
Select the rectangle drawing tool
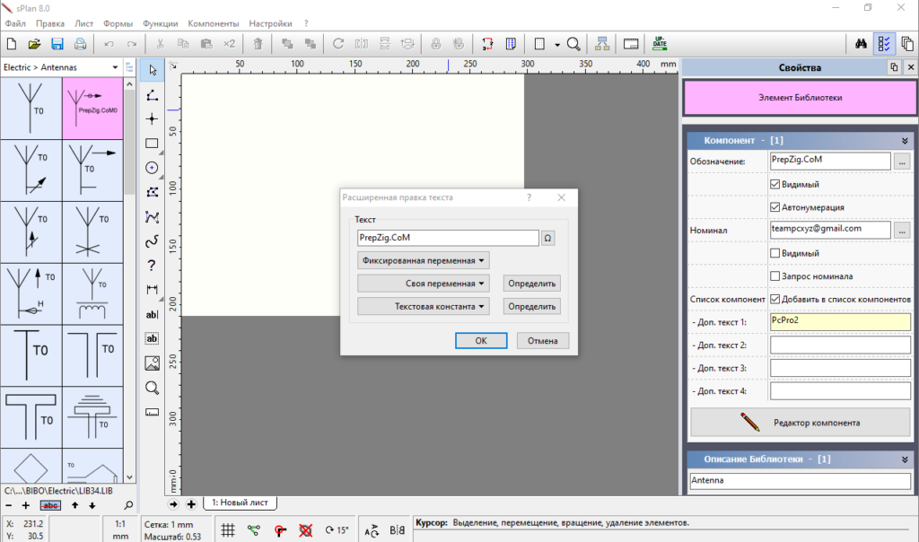pyautogui.click(x=152, y=143)
